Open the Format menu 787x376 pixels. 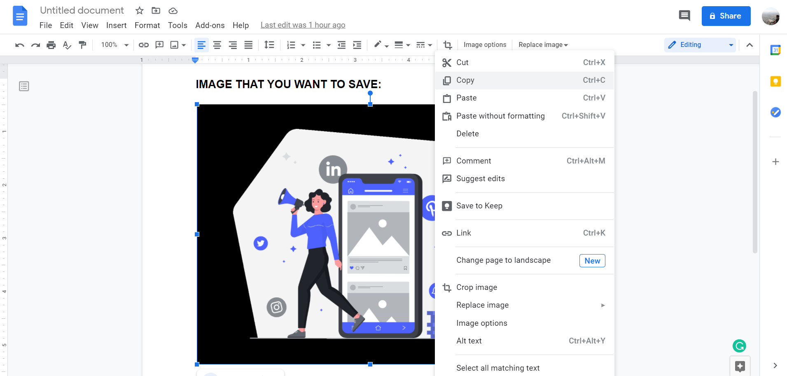(x=147, y=26)
